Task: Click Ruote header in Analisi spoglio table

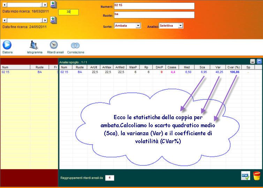Action: pyautogui.click(x=80, y=67)
